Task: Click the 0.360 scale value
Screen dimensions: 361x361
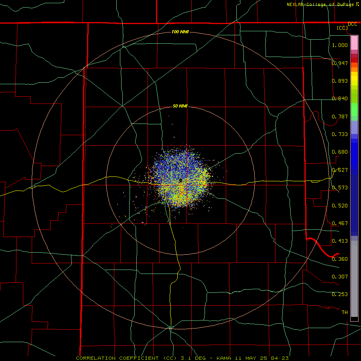Action: pos(340,259)
